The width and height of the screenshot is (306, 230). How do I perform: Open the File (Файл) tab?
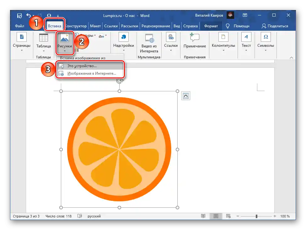click(x=19, y=26)
